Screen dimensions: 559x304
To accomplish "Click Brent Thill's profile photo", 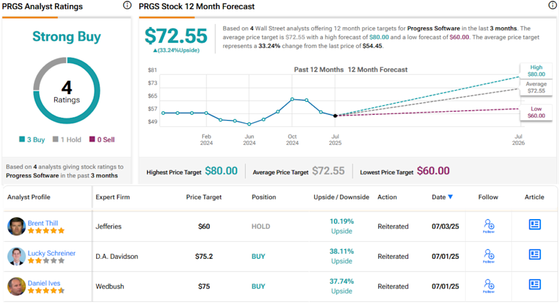I will pyautogui.click(x=16, y=226).
